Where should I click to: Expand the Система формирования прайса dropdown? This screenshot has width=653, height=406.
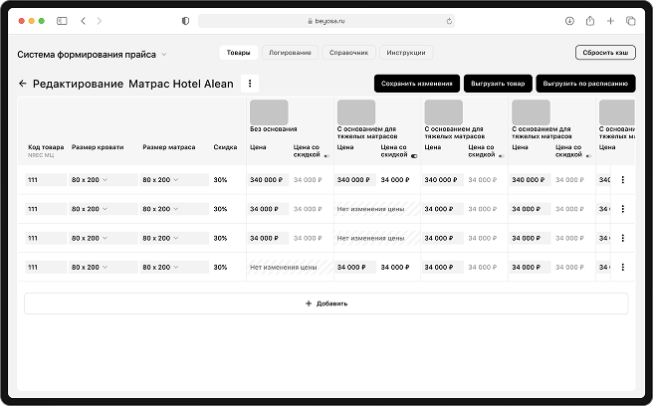tap(164, 54)
